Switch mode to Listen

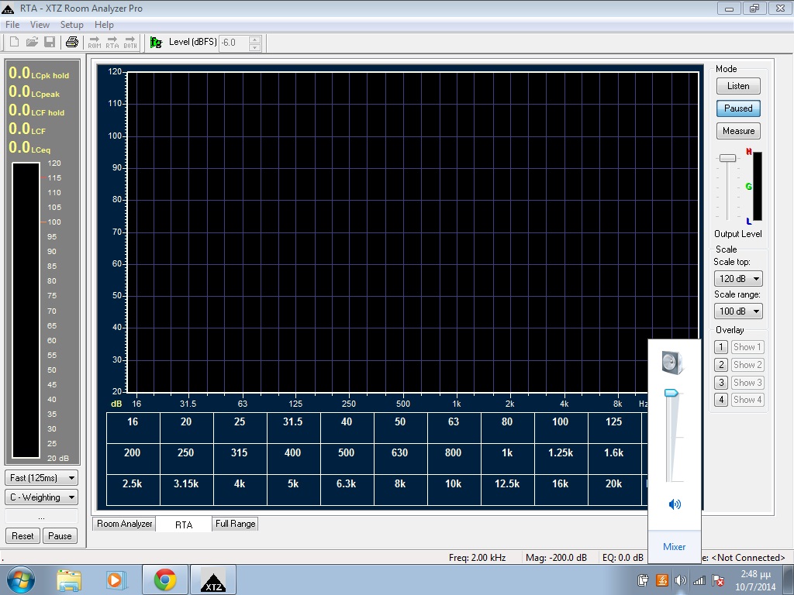click(738, 86)
